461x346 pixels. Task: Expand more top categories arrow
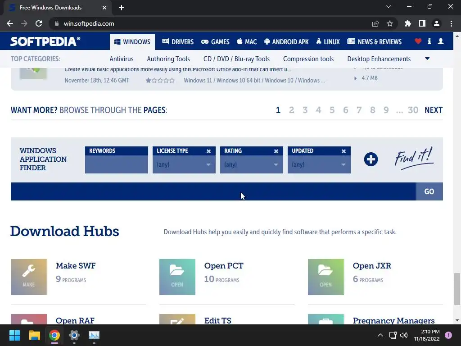click(427, 59)
